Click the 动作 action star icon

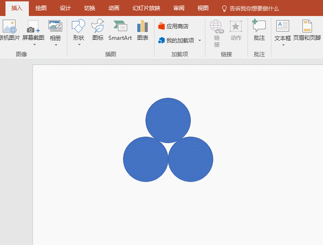(x=236, y=27)
